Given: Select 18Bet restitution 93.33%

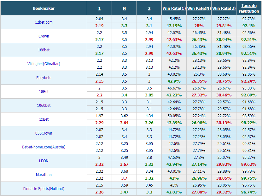Looking at the screenshot, I should [x=249, y=88].
